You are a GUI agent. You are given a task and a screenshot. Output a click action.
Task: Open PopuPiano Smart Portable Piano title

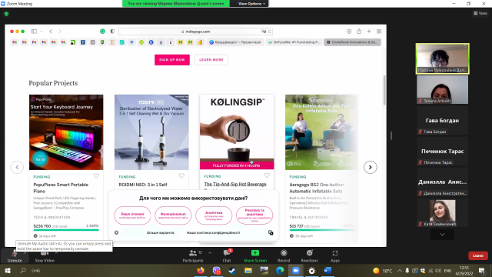(61, 188)
